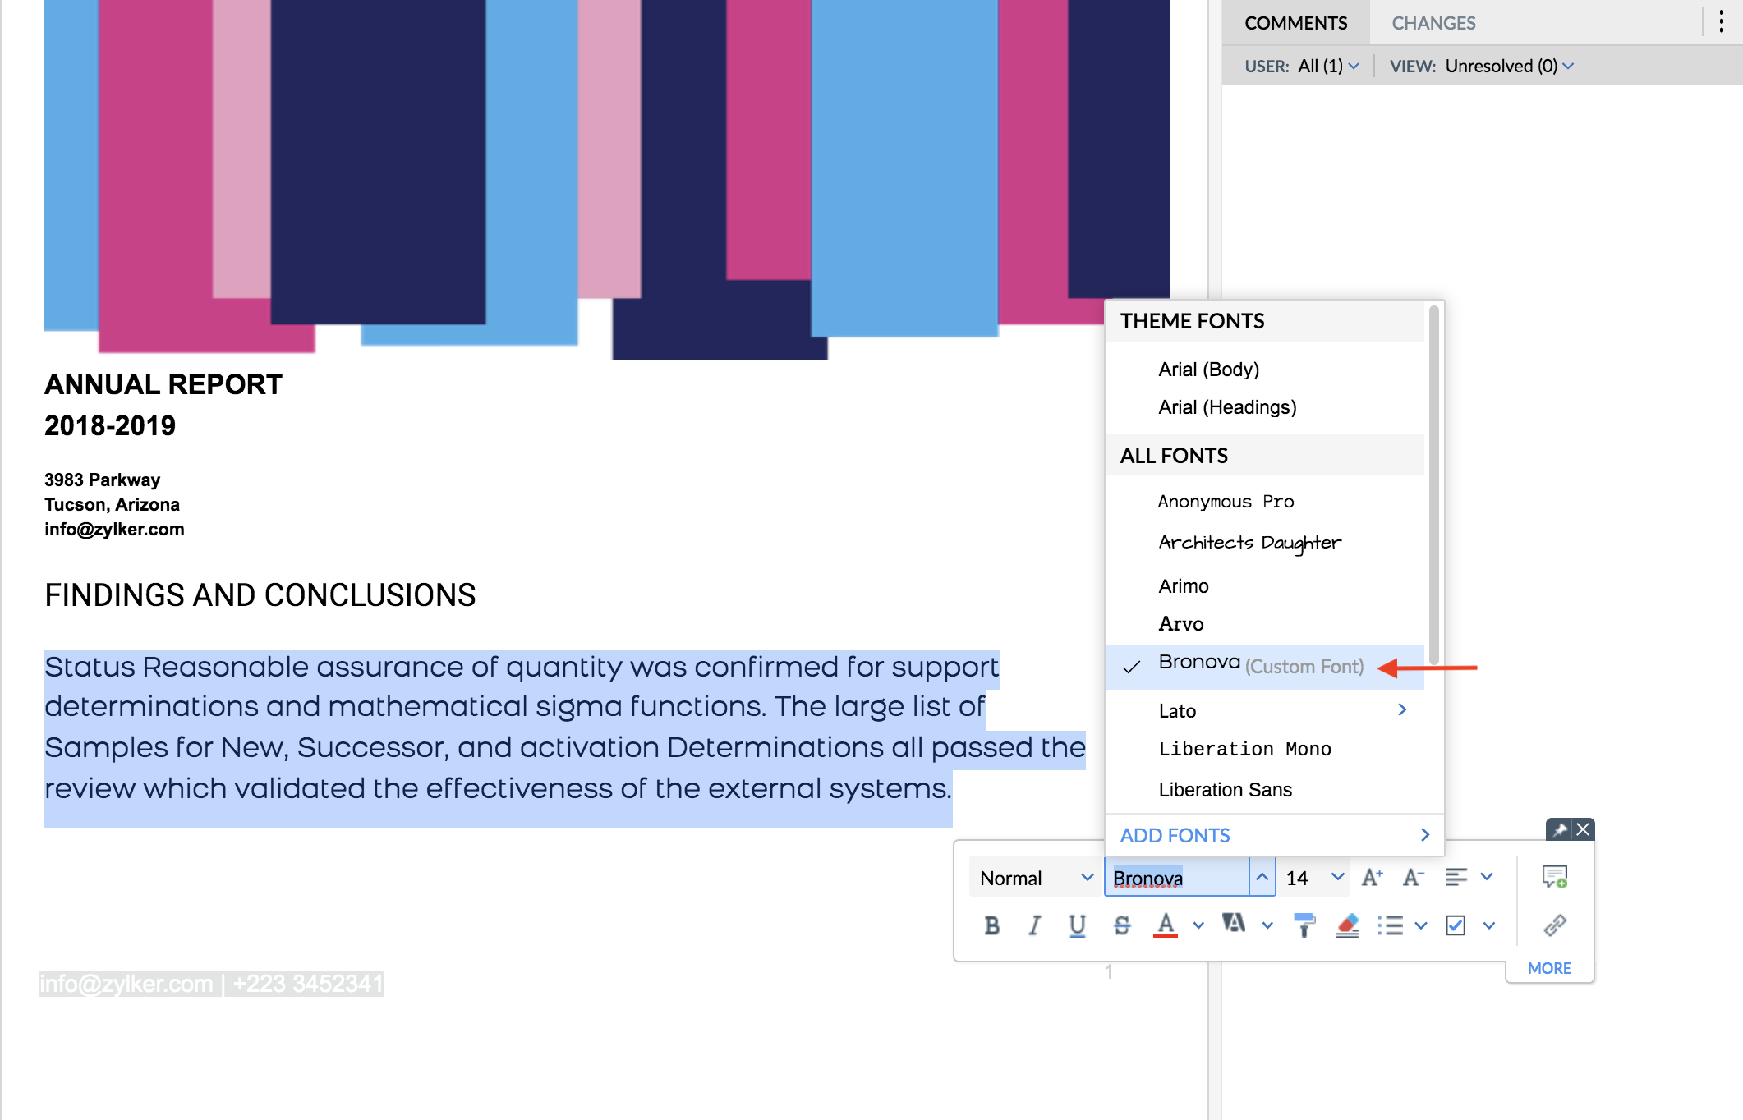Switch to the CHANGES tab

tap(1433, 22)
